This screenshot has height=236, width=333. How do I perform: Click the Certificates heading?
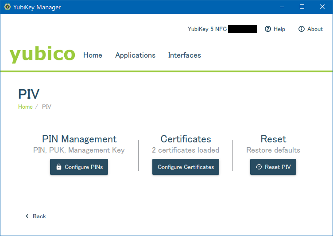click(186, 139)
